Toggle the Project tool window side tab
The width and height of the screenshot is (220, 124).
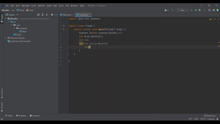coord(2,18)
